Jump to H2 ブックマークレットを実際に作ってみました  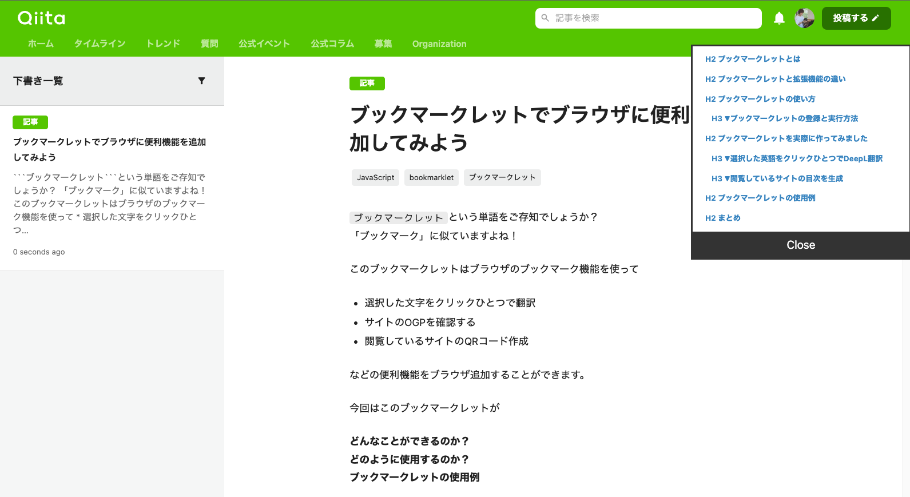pyautogui.click(x=786, y=138)
